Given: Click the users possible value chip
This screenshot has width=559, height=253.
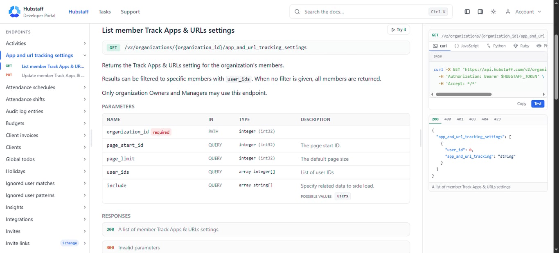Looking at the screenshot, I should coord(343,196).
